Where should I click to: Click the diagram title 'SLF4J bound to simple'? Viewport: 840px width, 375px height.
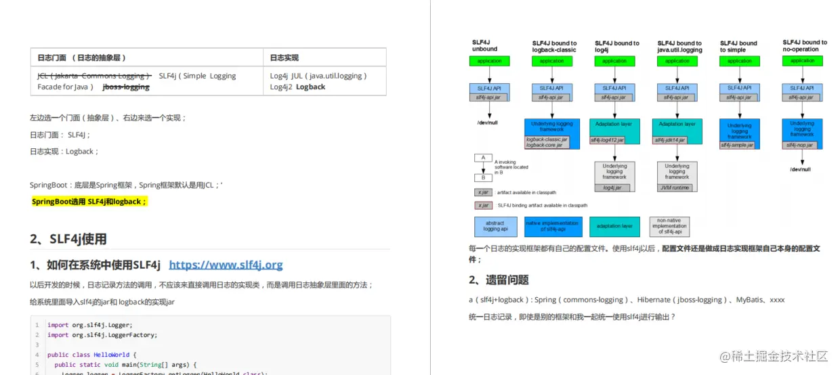(x=738, y=47)
